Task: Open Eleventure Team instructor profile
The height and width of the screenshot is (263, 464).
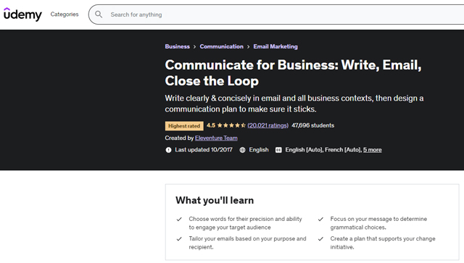Action: click(216, 138)
